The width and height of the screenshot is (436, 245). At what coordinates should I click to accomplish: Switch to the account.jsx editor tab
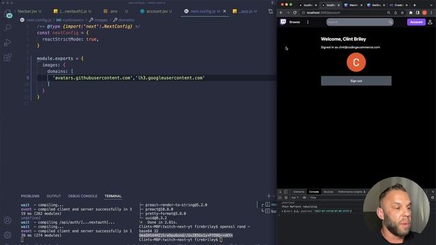(x=156, y=12)
